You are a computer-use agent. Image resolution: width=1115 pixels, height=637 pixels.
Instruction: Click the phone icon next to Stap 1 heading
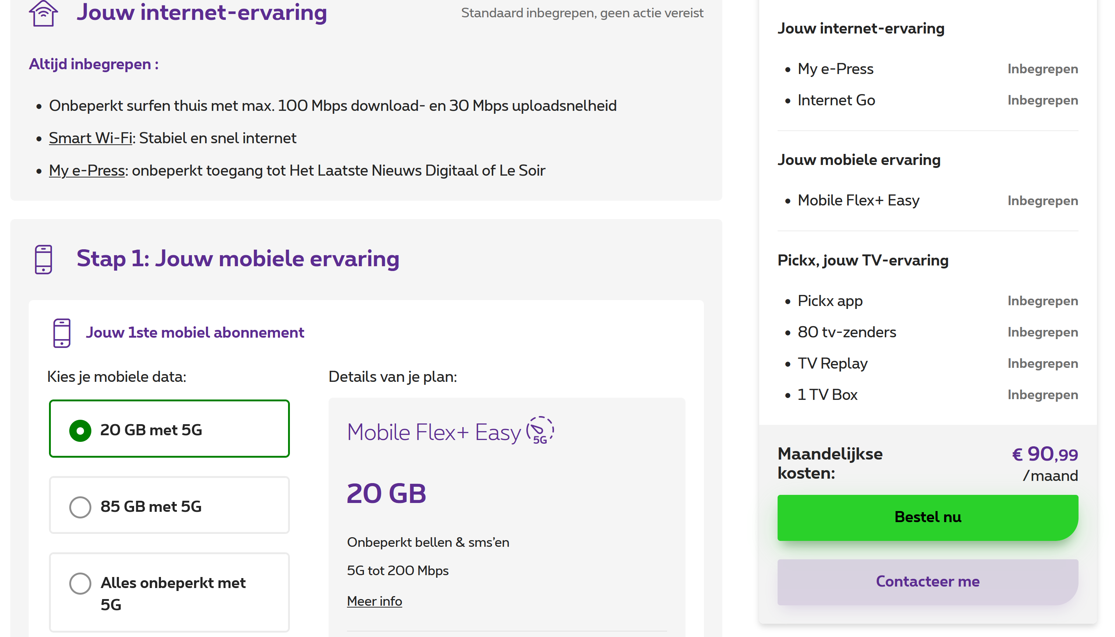coord(43,260)
